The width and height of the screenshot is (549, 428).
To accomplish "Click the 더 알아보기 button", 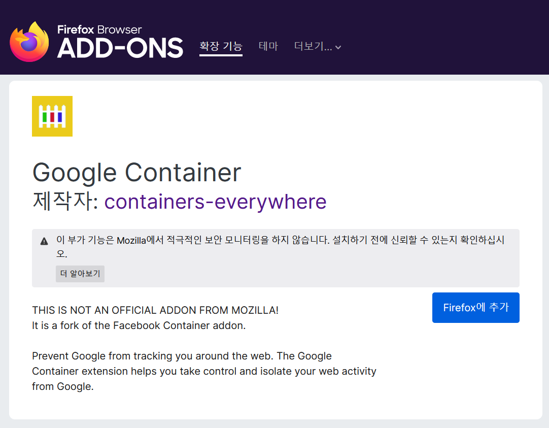I will 80,274.
